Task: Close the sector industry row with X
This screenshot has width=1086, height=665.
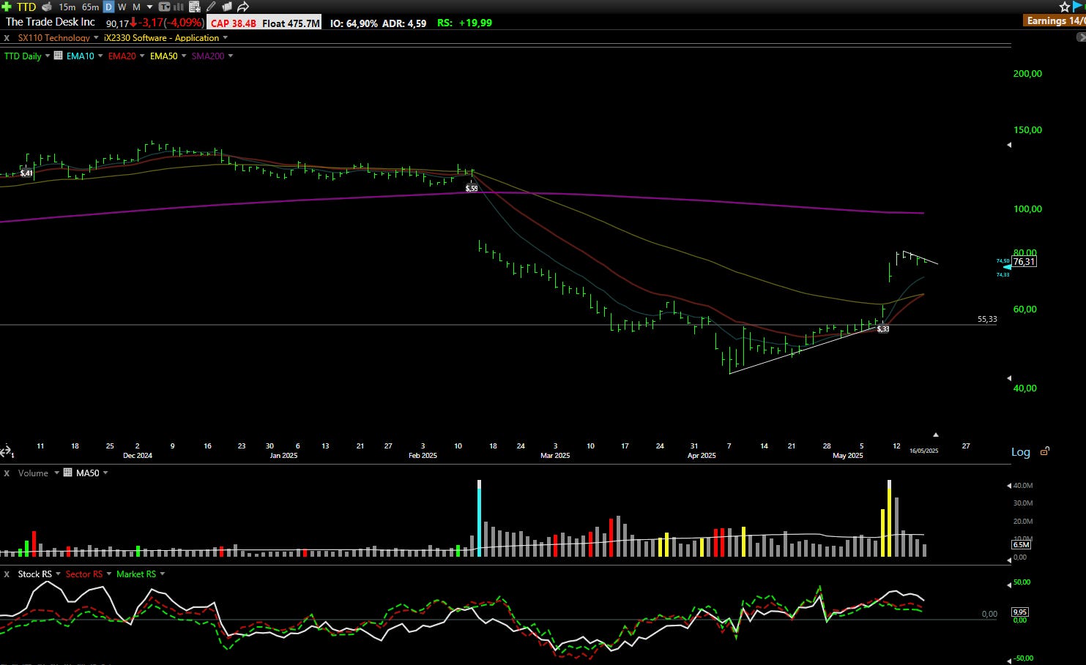Action: tap(7, 38)
